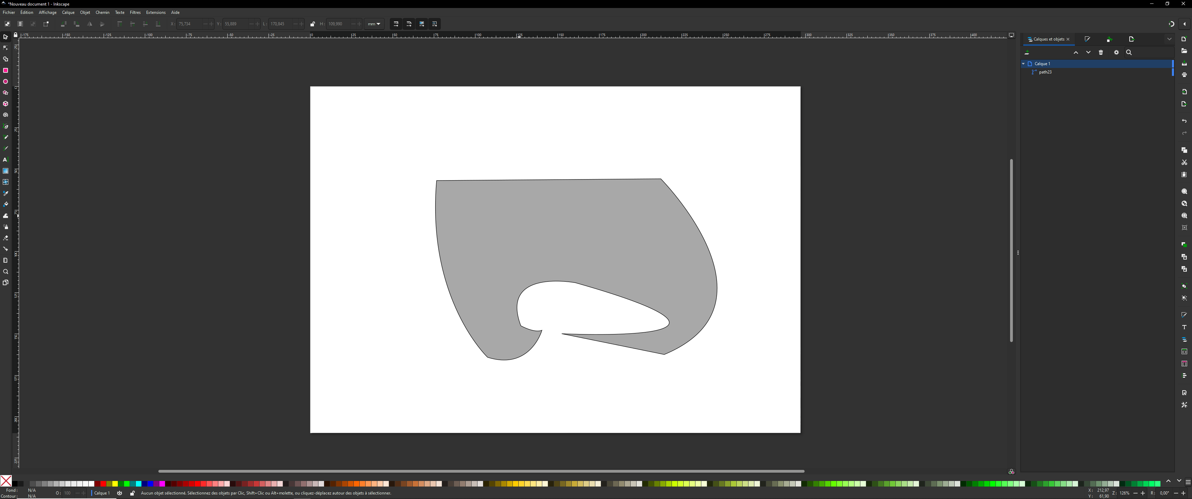Toggle scaling stroke width with object
This screenshot has width=1192, height=499.
(x=396, y=24)
